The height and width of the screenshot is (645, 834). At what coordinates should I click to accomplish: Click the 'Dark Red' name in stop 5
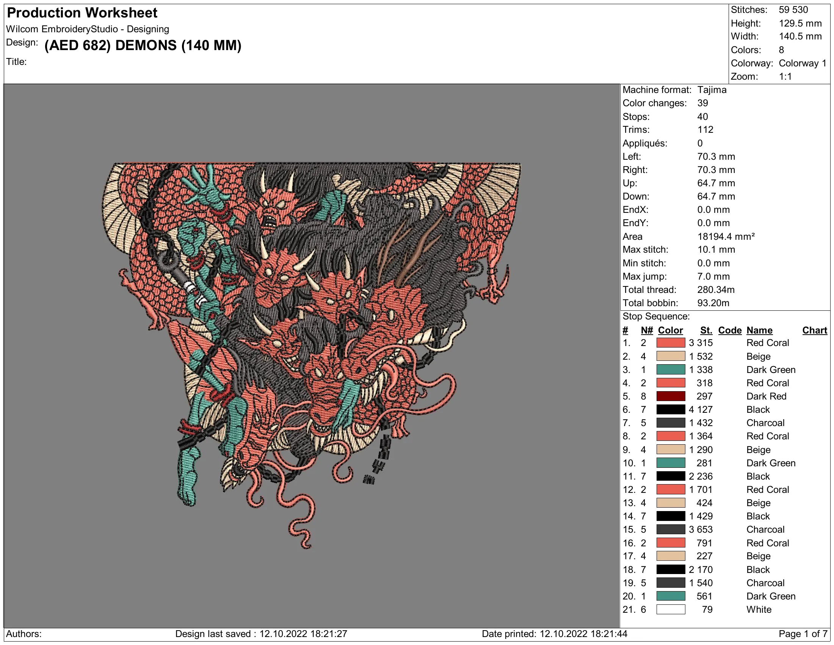(x=767, y=396)
